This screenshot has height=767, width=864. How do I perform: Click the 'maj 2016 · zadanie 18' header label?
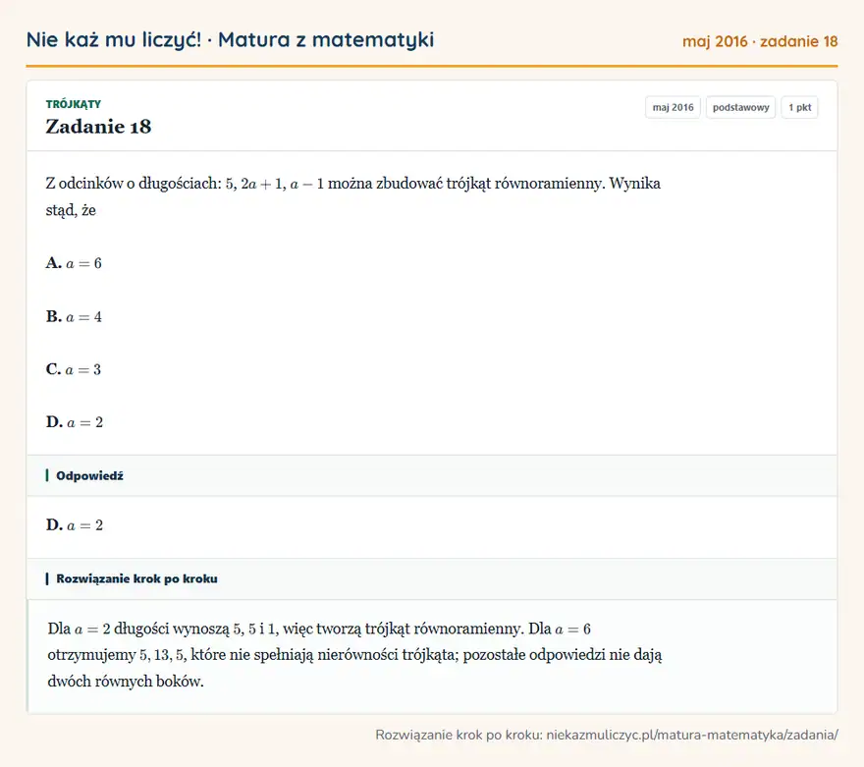coord(760,41)
